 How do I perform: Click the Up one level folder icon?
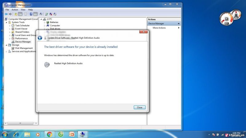(x=16, y=14)
